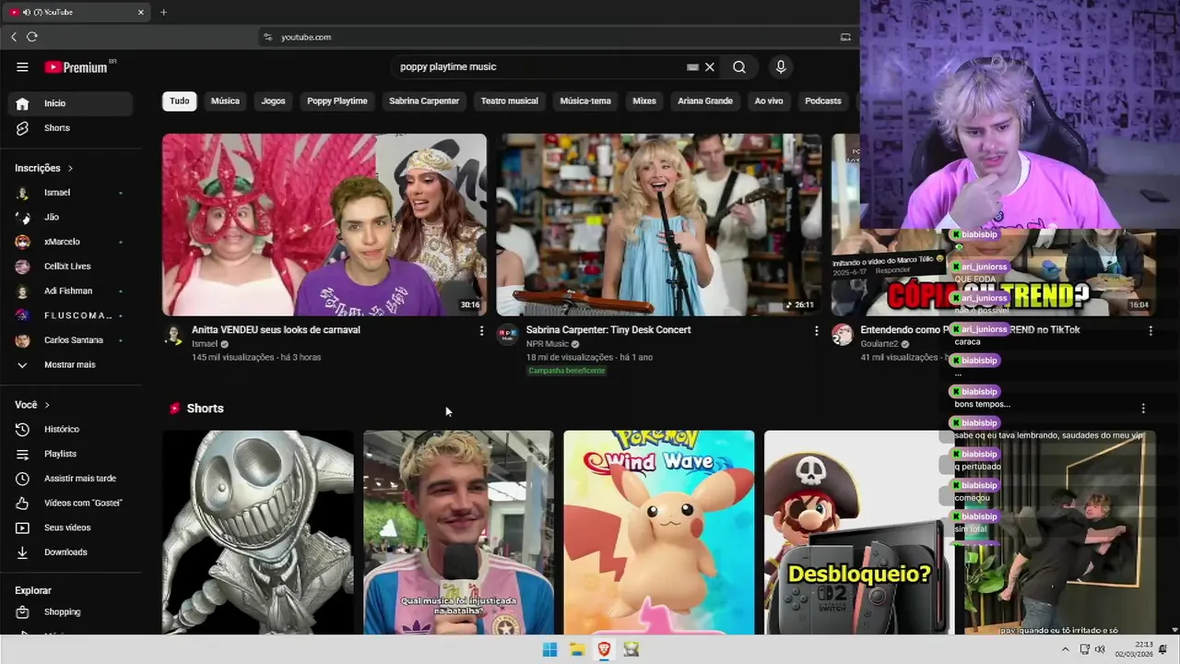Open the Jão subscription channel
The height and width of the screenshot is (664, 1180).
(x=70, y=217)
